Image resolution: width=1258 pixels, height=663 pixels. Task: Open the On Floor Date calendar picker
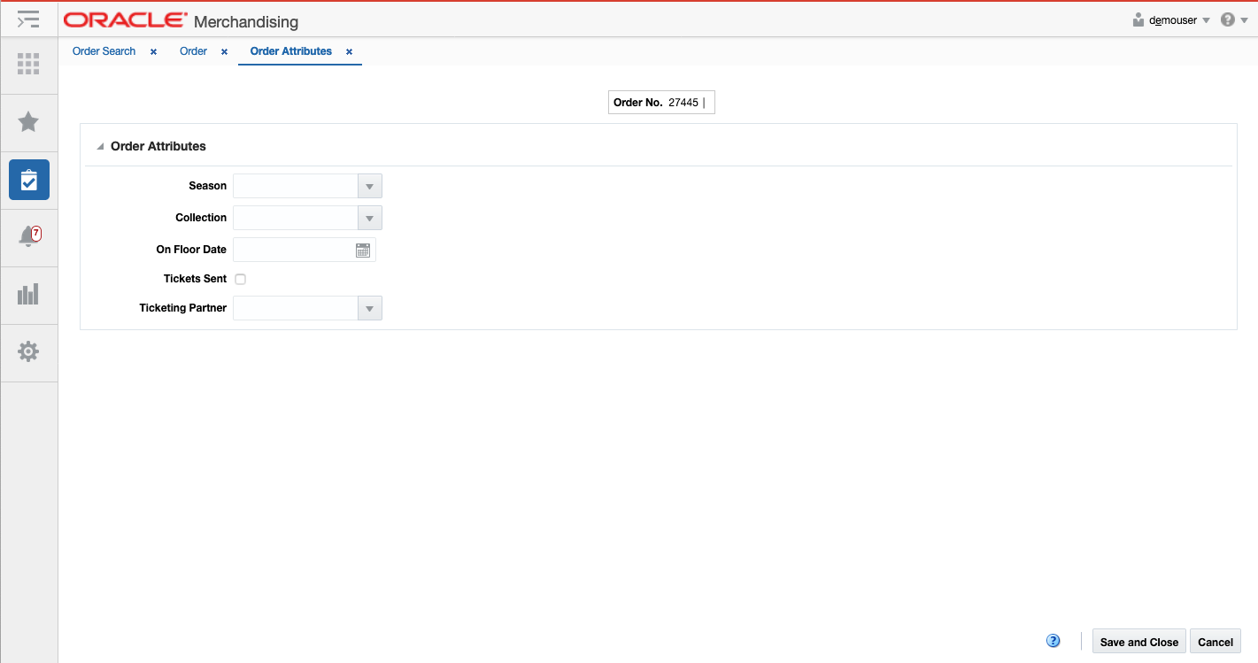[x=362, y=250]
